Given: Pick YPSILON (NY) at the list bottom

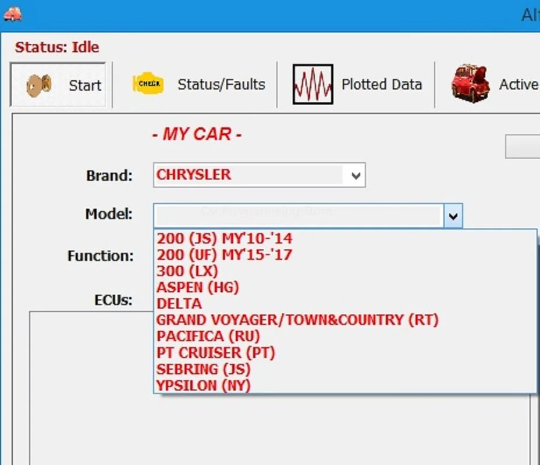Looking at the screenshot, I should coord(204,385).
